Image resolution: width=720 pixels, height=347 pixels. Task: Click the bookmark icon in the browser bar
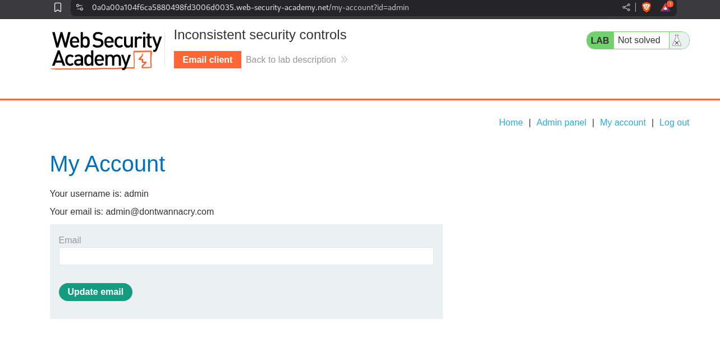click(x=58, y=7)
